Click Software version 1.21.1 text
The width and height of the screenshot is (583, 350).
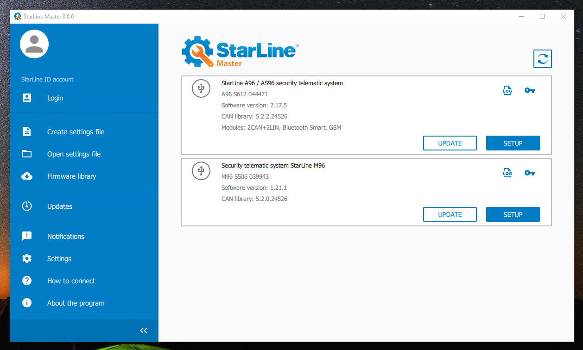tap(254, 187)
